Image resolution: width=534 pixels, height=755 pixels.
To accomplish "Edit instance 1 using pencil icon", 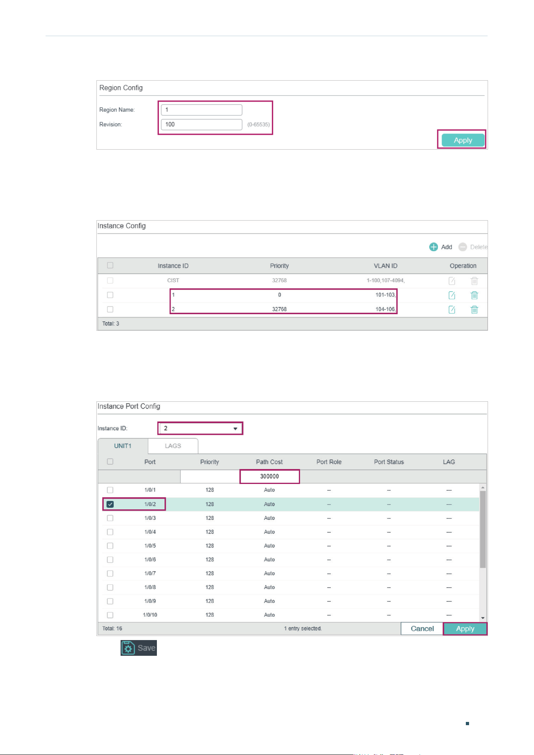I will (x=452, y=295).
